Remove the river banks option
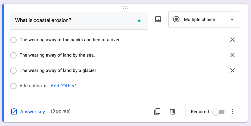The image size is (251, 126). click(232, 40)
